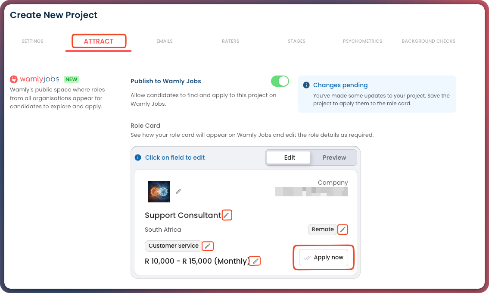
Task: Click the company logo thumbnail
Action: [159, 192]
